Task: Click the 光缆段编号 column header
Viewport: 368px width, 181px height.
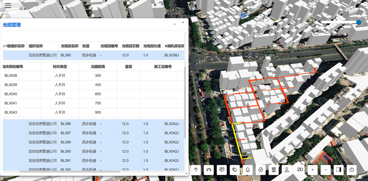Action: click(109, 46)
